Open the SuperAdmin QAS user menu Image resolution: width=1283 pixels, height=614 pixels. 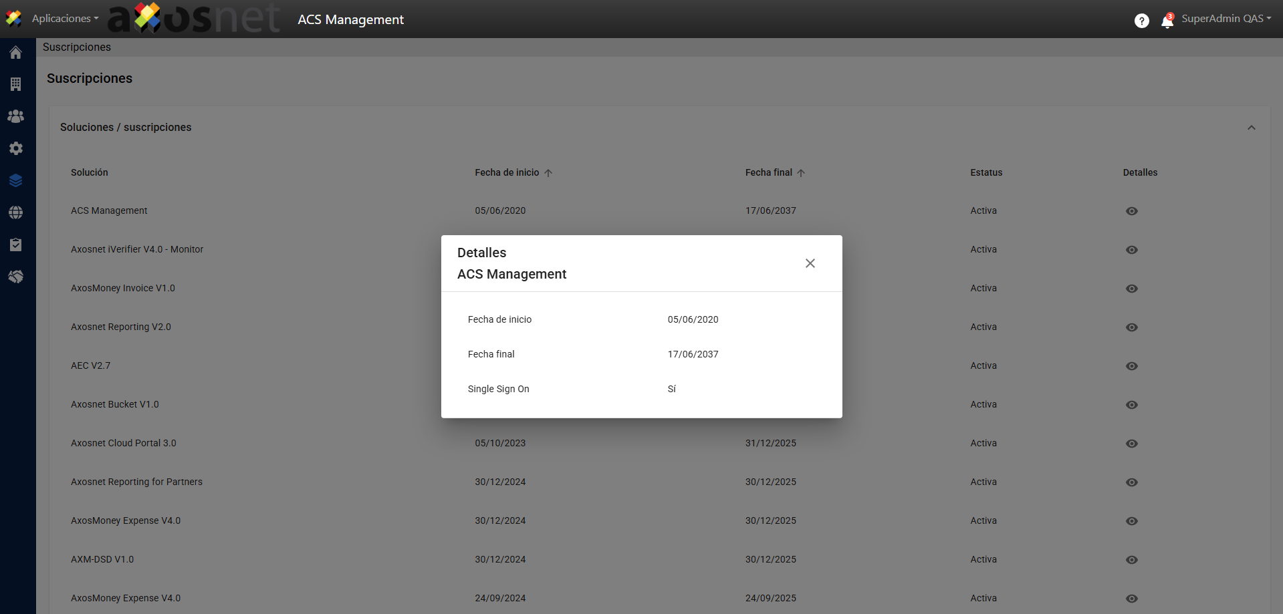[1226, 19]
